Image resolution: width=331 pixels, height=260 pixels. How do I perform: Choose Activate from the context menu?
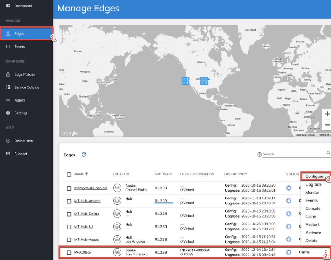(x=313, y=233)
